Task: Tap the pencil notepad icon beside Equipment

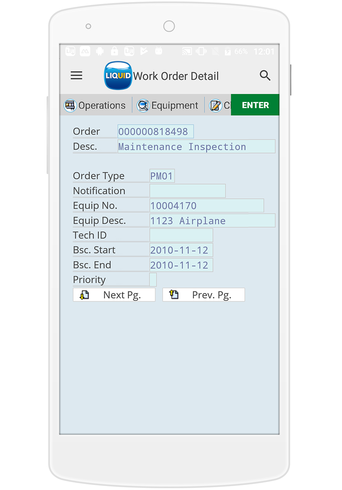Action: pyautogui.click(x=215, y=106)
